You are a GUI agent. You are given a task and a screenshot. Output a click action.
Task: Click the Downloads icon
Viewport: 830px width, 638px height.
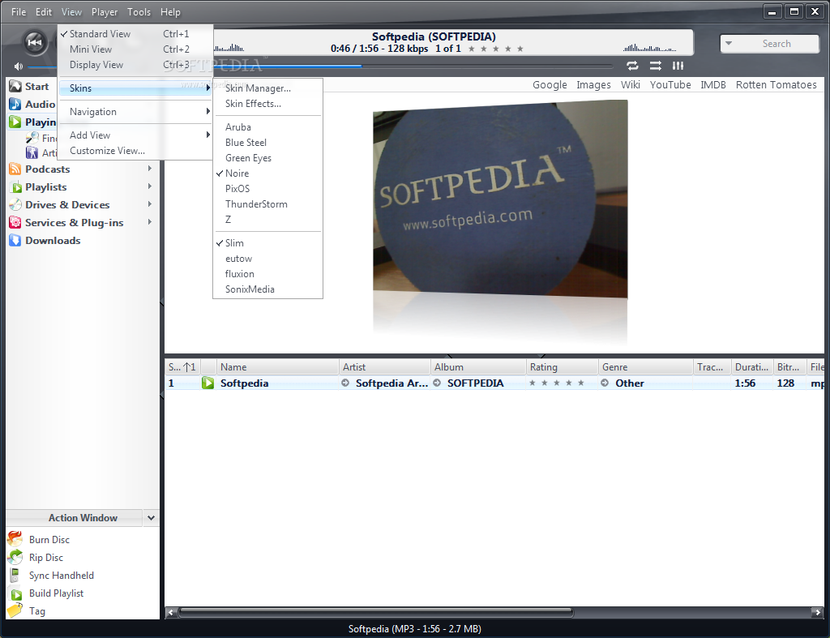click(x=15, y=241)
